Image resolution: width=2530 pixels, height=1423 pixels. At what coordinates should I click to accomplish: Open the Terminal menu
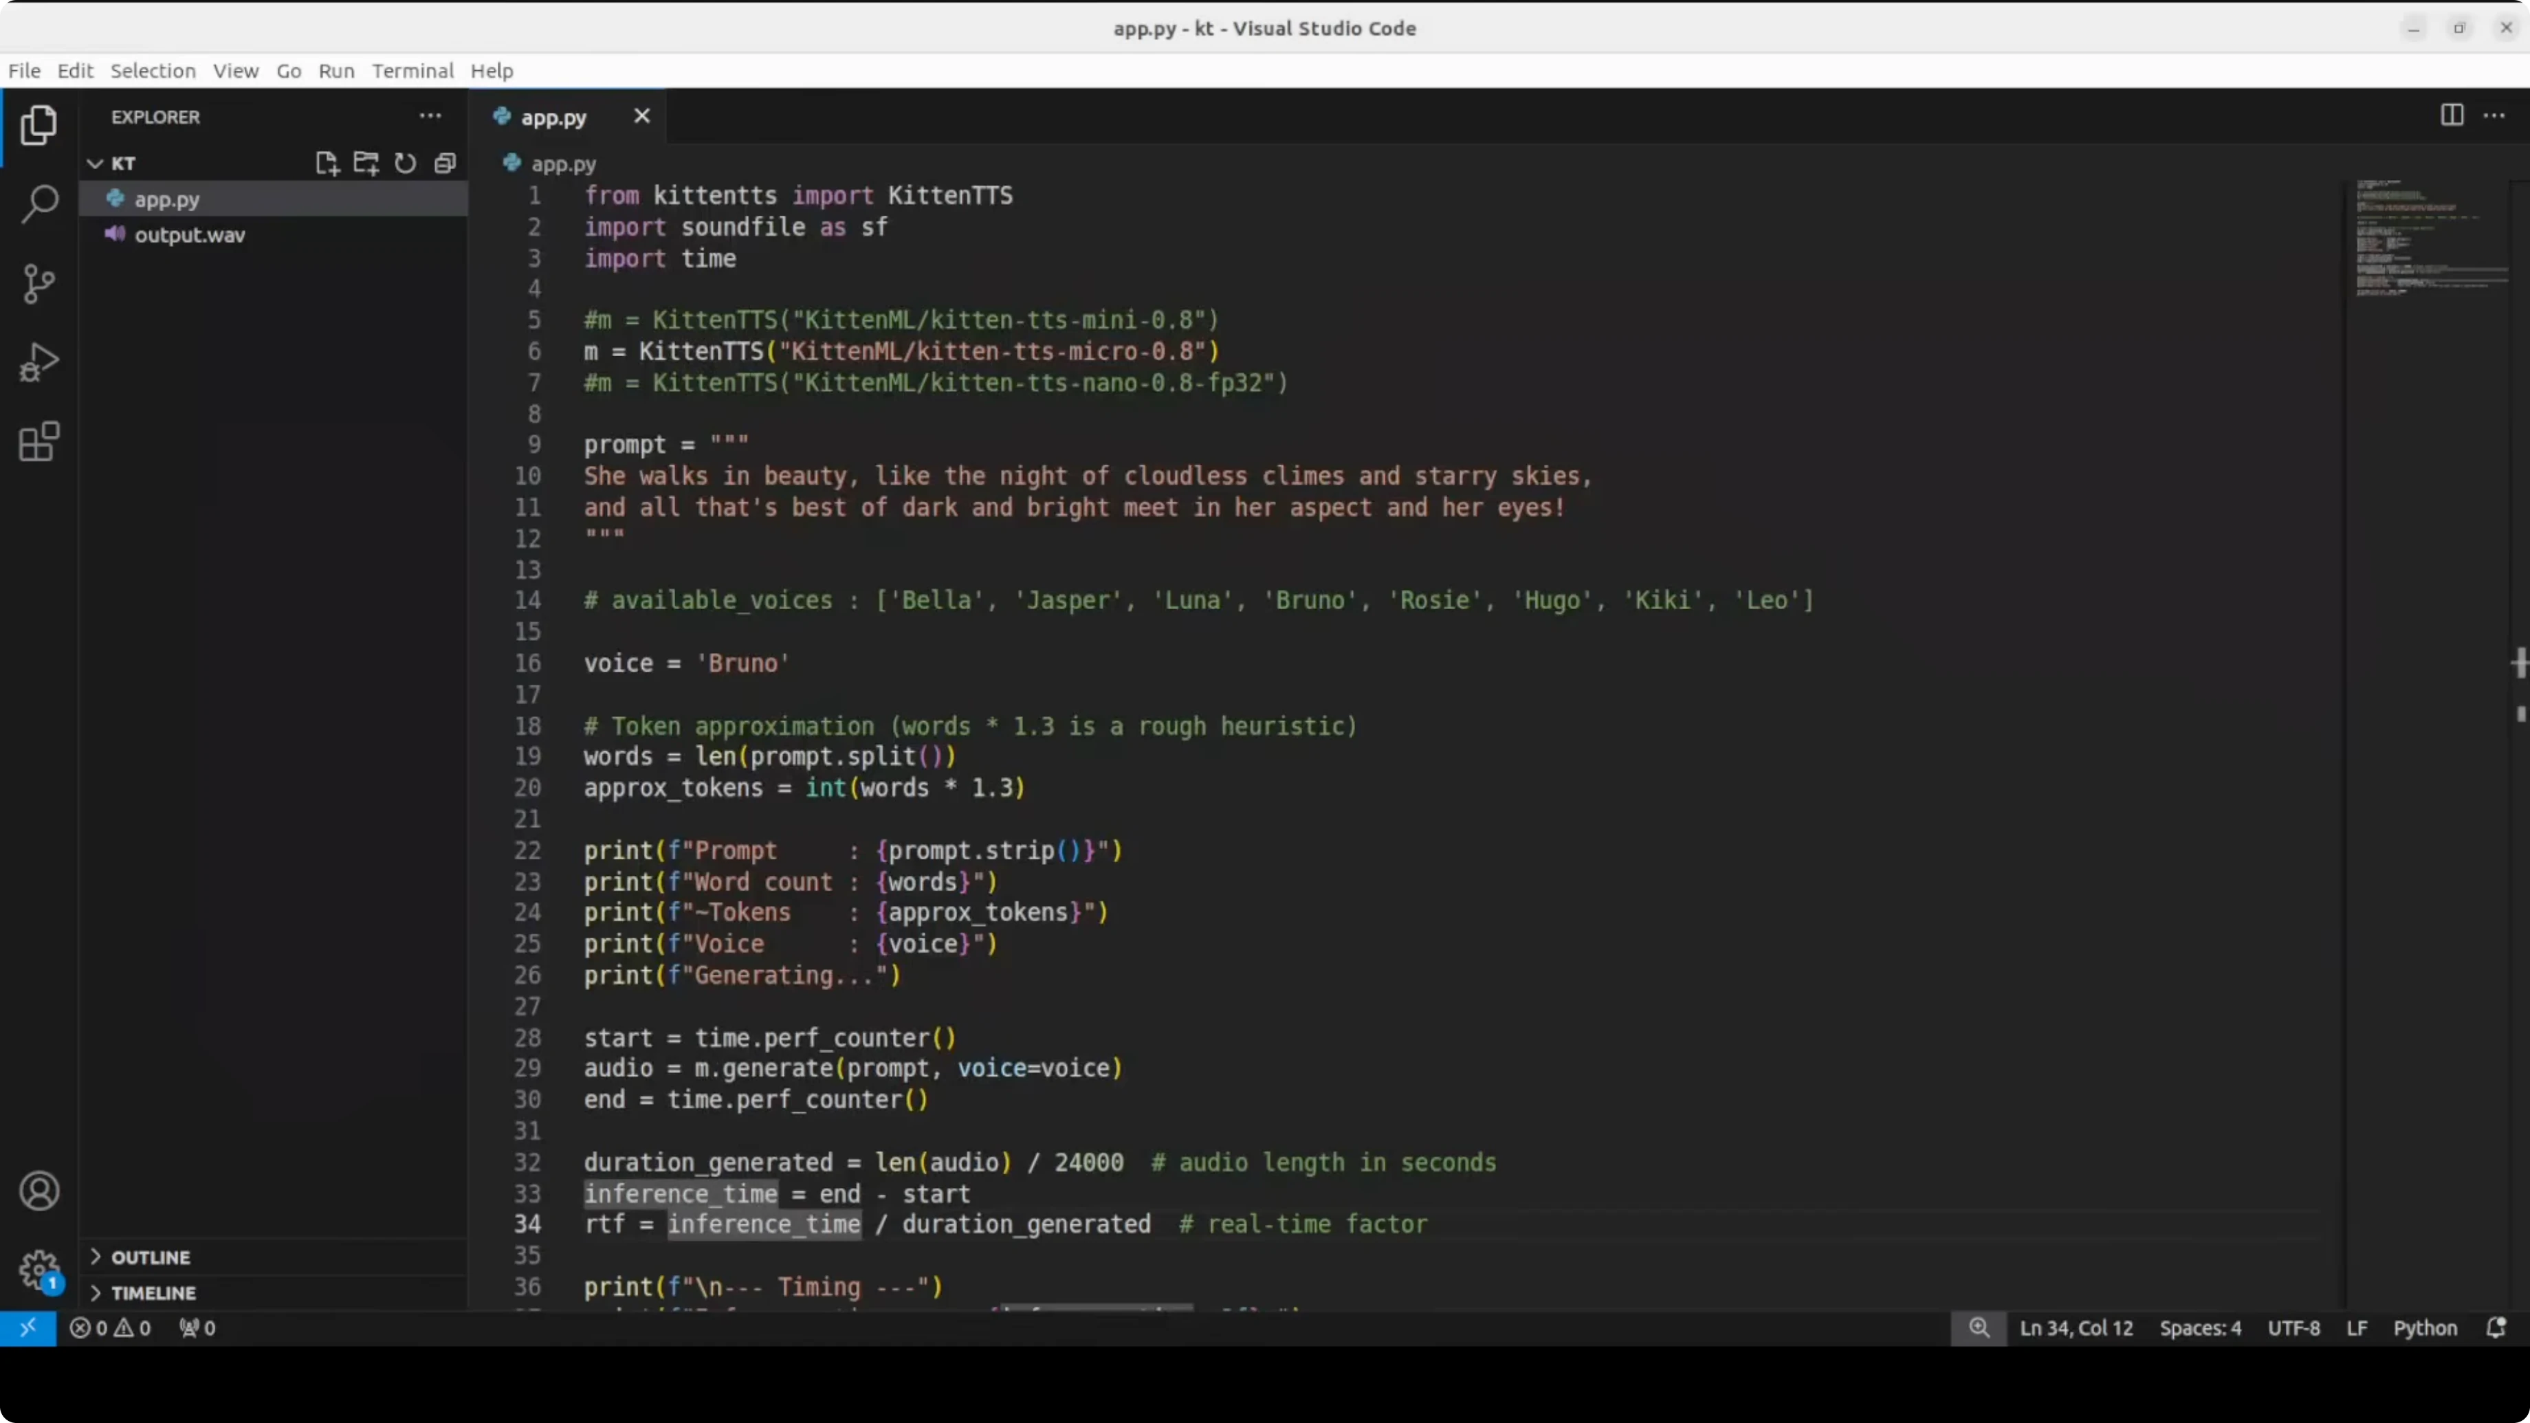412,71
